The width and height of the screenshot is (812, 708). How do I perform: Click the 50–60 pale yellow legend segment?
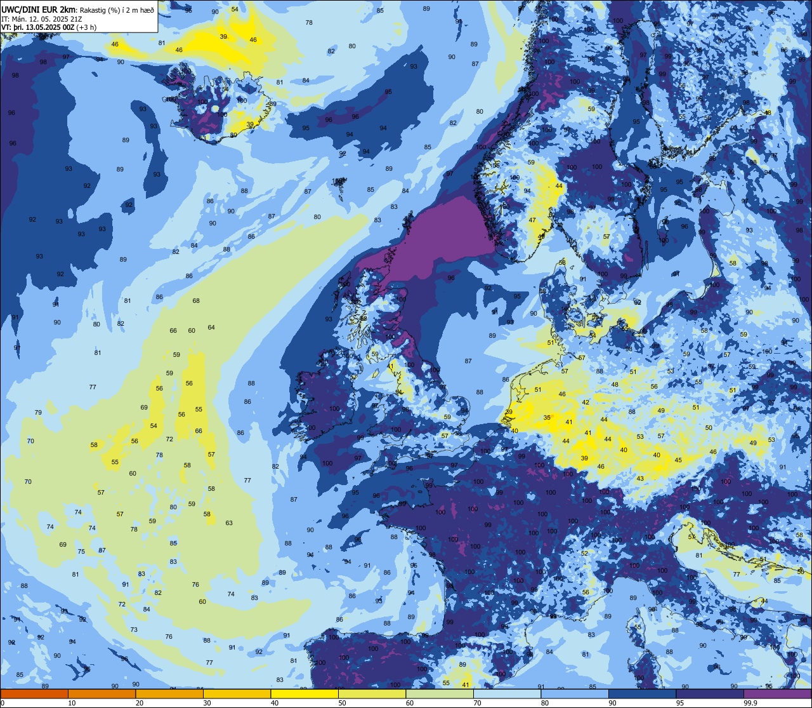[x=372, y=693]
